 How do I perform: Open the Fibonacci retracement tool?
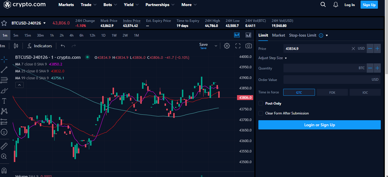coord(4,80)
